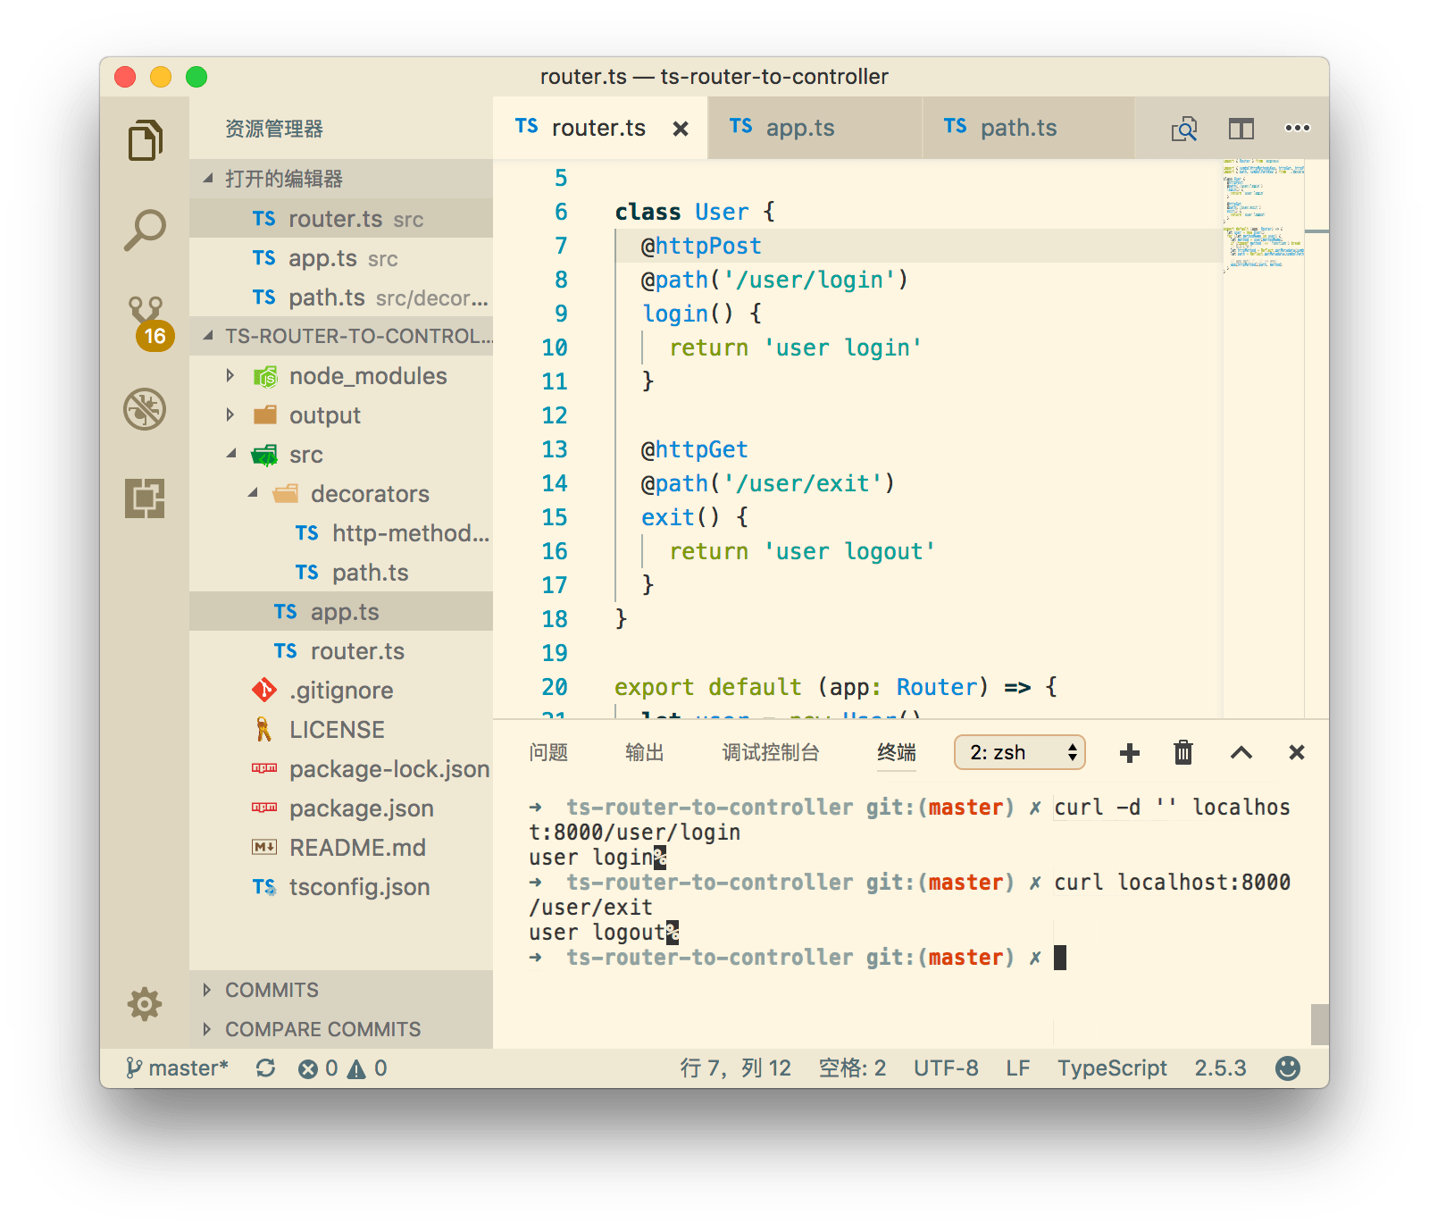Click the 2.5.3 TypeScript version
This screenshot has width=1429, height=1231.
click(1220, 1068)
